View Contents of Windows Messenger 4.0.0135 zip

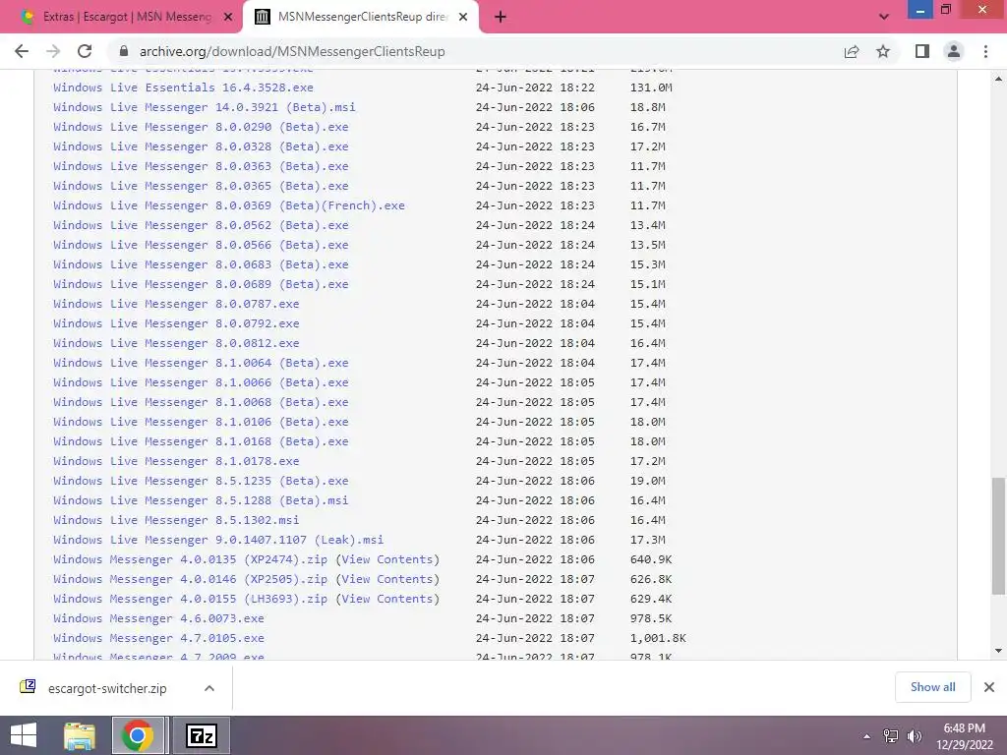387,559
